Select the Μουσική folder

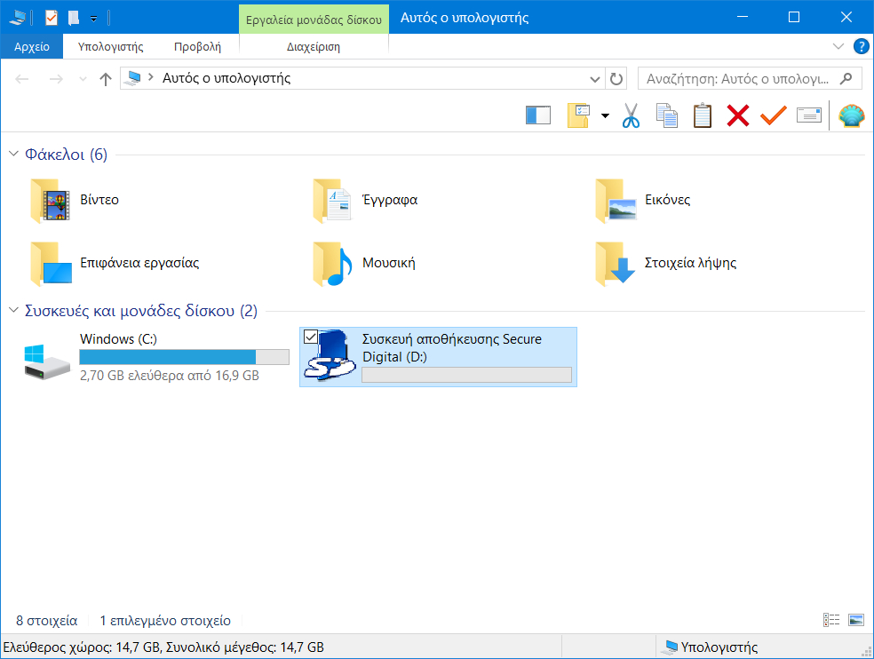pos(364,263)
